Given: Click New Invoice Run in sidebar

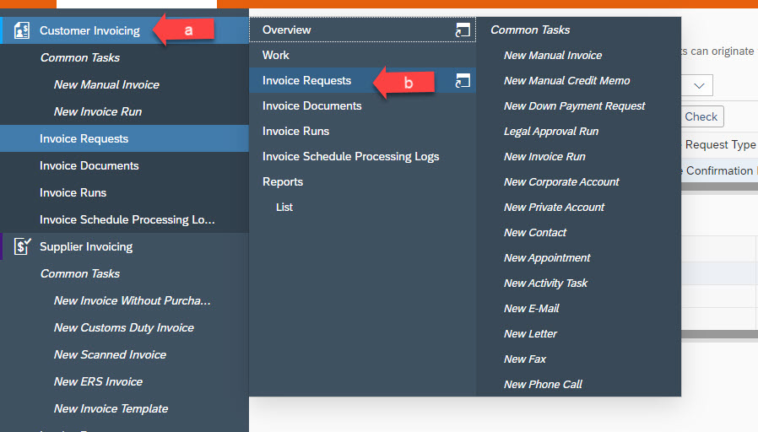Looking at the screenshot, I should 98,111.
